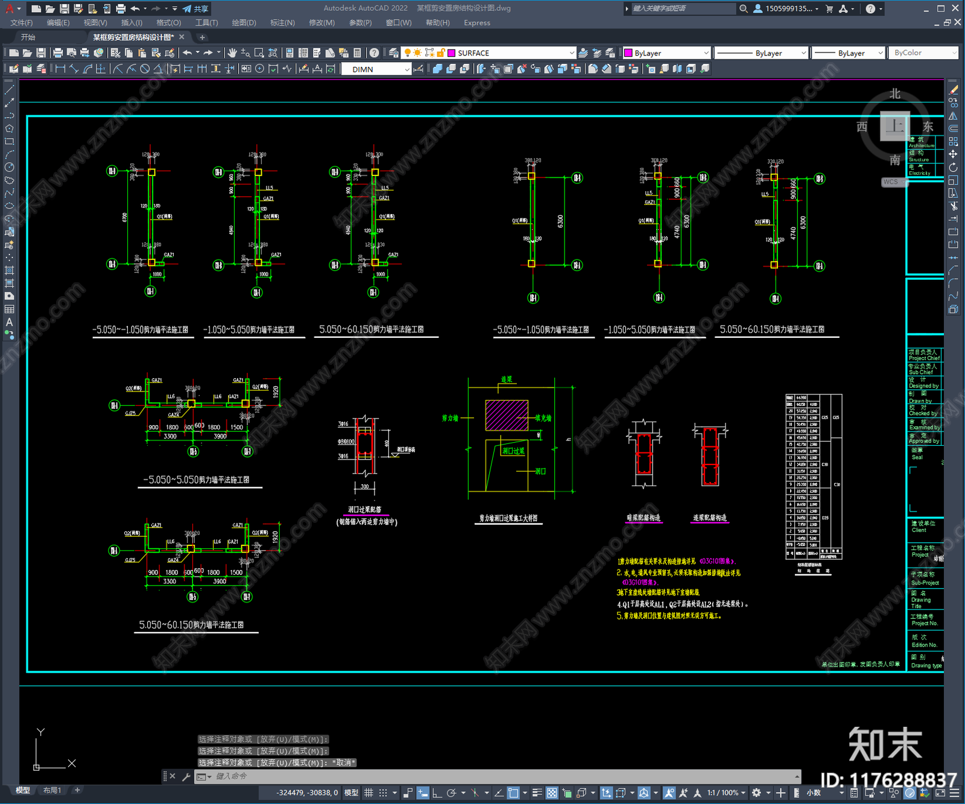Open the 编辑(E) menu

(x=59, y=23)
